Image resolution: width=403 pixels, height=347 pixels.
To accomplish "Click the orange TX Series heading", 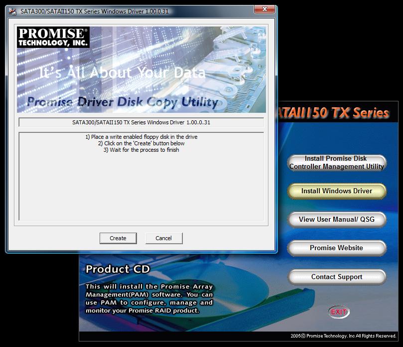I will click(332, 113).
